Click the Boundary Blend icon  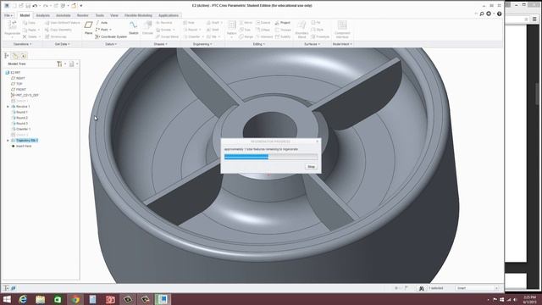click(x=301, y=25)
